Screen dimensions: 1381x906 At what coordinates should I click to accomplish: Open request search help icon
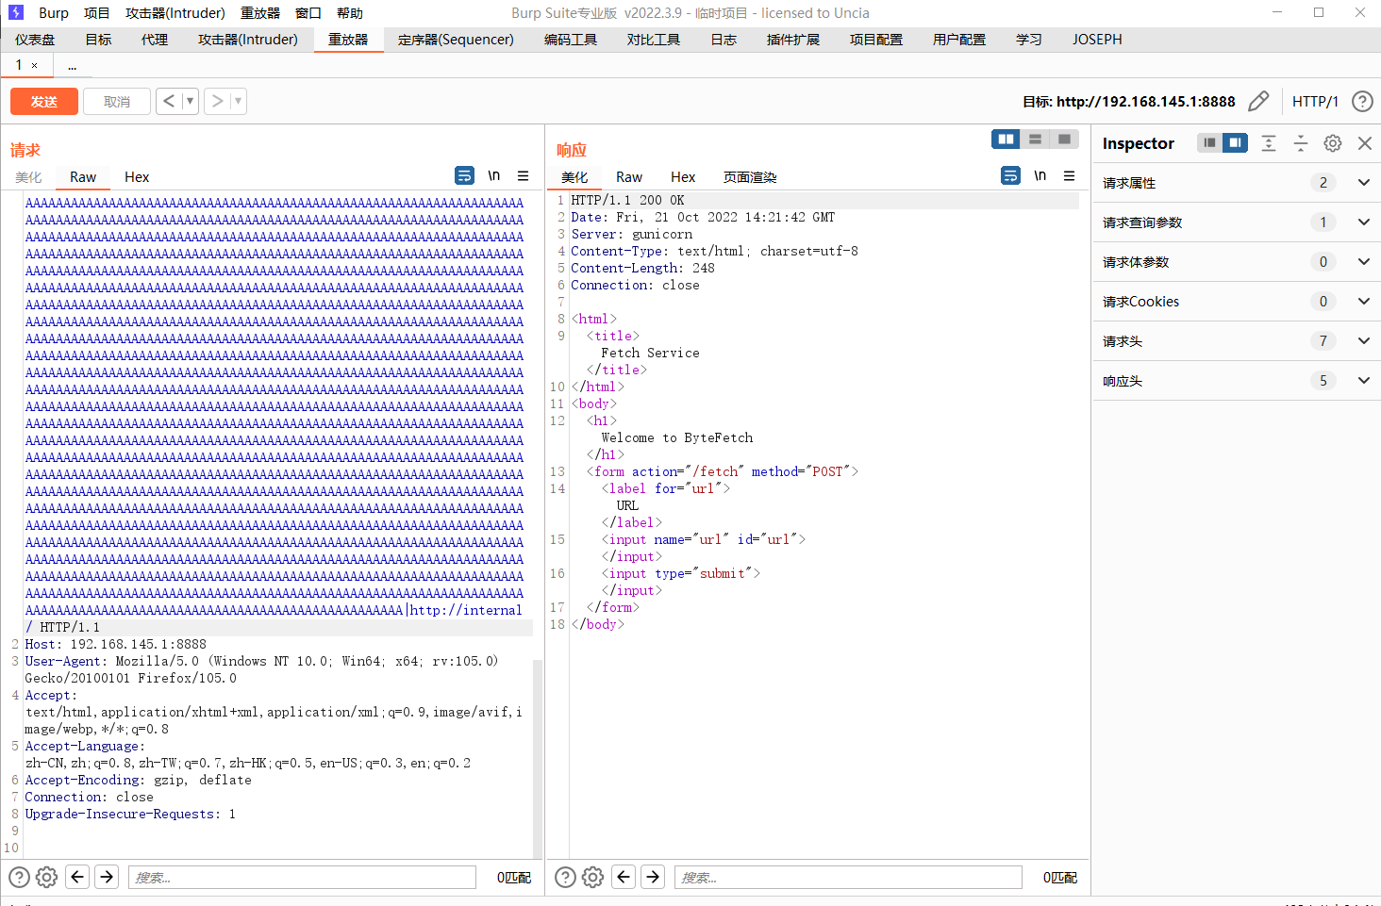click(19, 877)
